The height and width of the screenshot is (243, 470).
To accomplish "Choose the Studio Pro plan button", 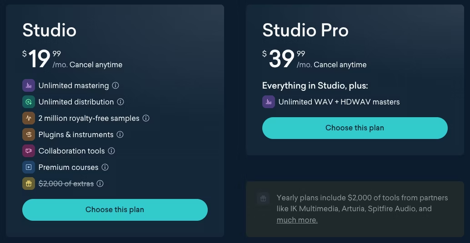I will click(355, 128).
